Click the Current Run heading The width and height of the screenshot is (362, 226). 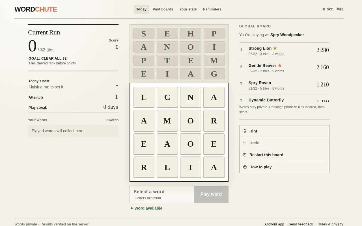tap(44, 32)
